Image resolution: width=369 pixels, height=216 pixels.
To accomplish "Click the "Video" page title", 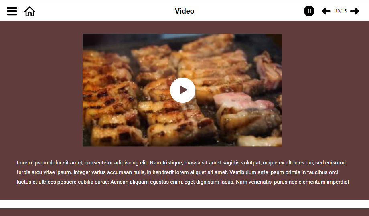I will click(x=184, y=11).
